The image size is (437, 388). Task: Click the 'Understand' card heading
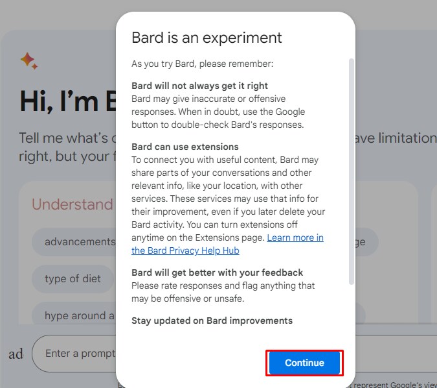click(72, 204)
